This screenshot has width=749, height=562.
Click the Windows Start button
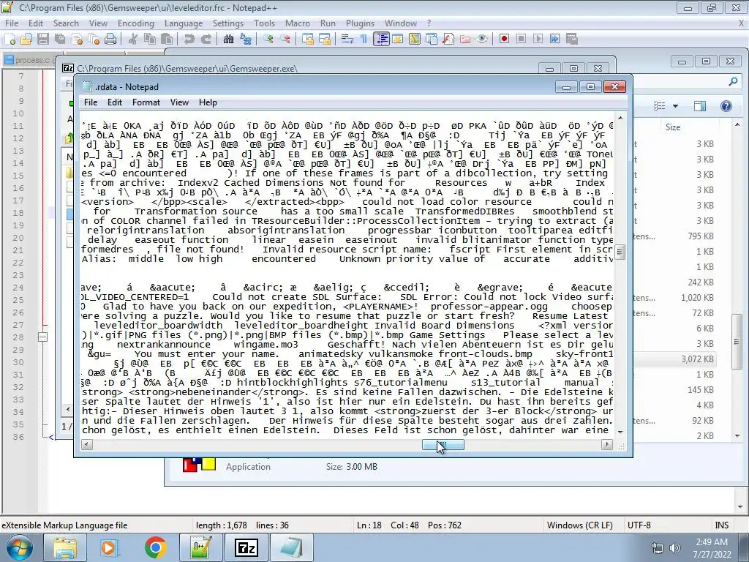pos(18,547)
